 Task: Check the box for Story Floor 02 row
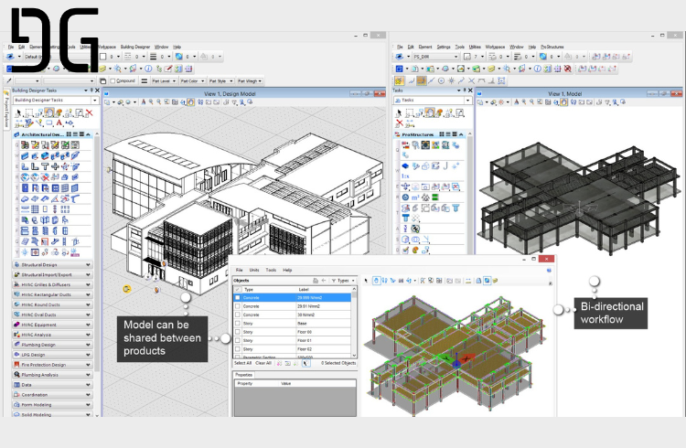click(238, 349)
